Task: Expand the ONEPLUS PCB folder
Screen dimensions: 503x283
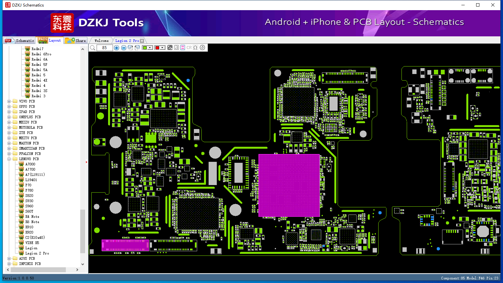Action: click(x=9, y=117)
